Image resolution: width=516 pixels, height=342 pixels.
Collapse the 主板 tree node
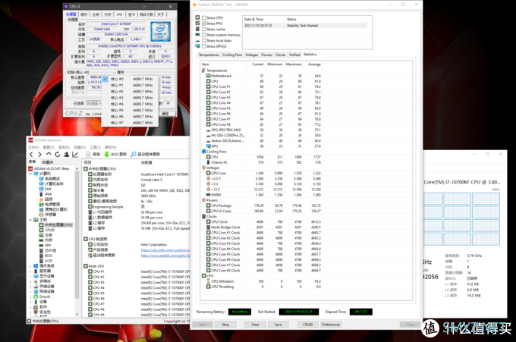click(x=30, y=220)
